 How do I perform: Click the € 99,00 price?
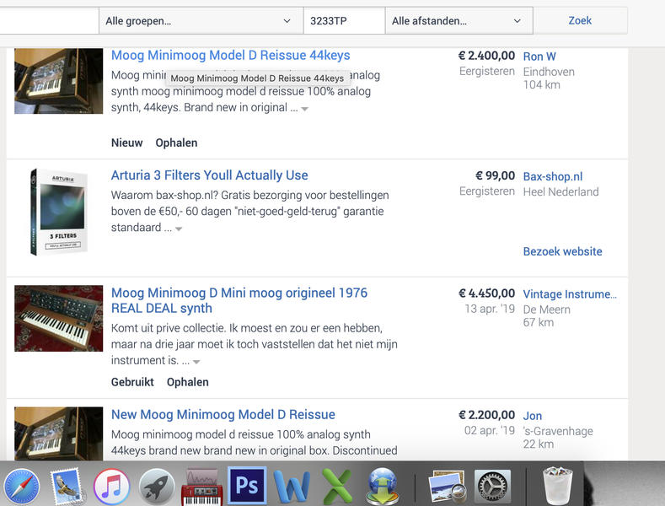(495, 175)
